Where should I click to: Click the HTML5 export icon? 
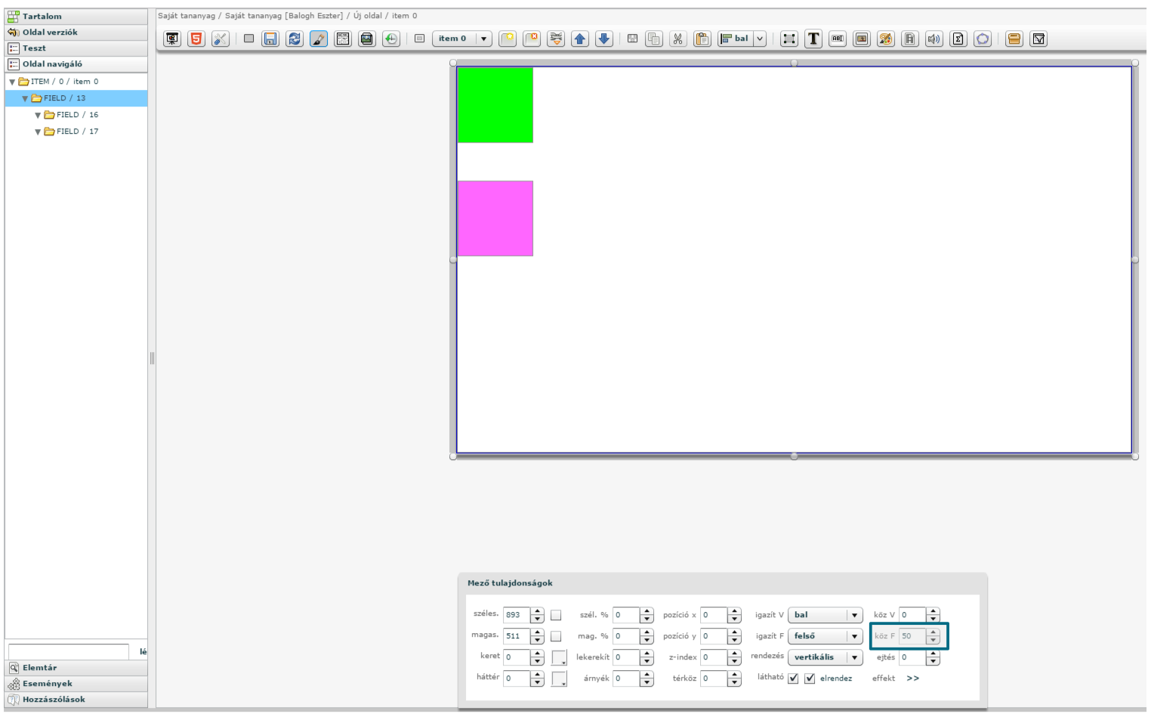pos(196,39)
